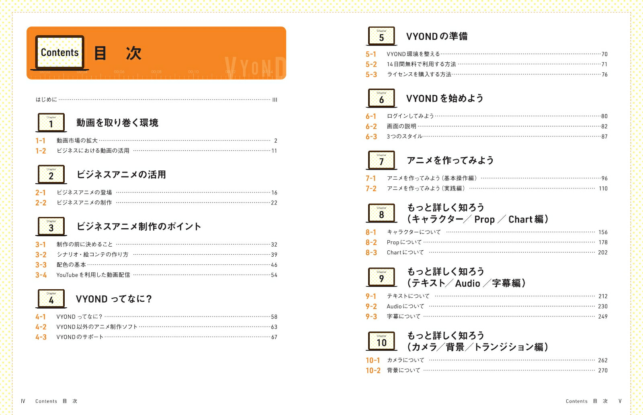Select entry 配色の基本
Viewport: 643px width, 415px height.
point(71,265)
